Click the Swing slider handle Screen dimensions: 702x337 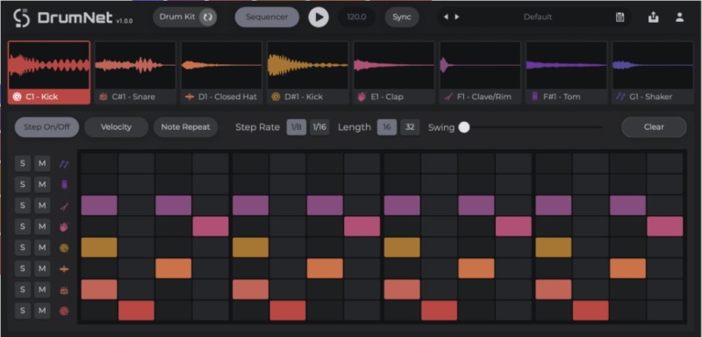point(464,127)
